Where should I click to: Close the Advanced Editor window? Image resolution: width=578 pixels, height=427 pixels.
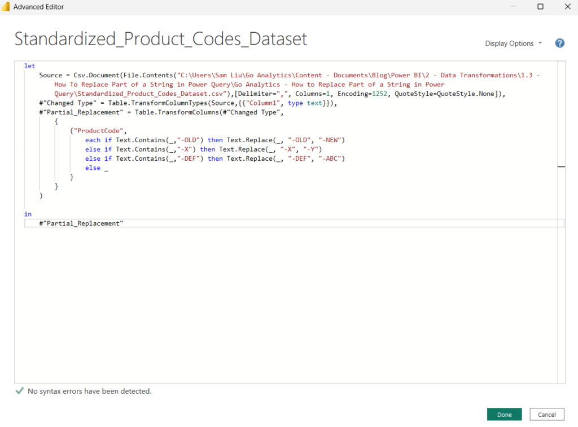568,7
